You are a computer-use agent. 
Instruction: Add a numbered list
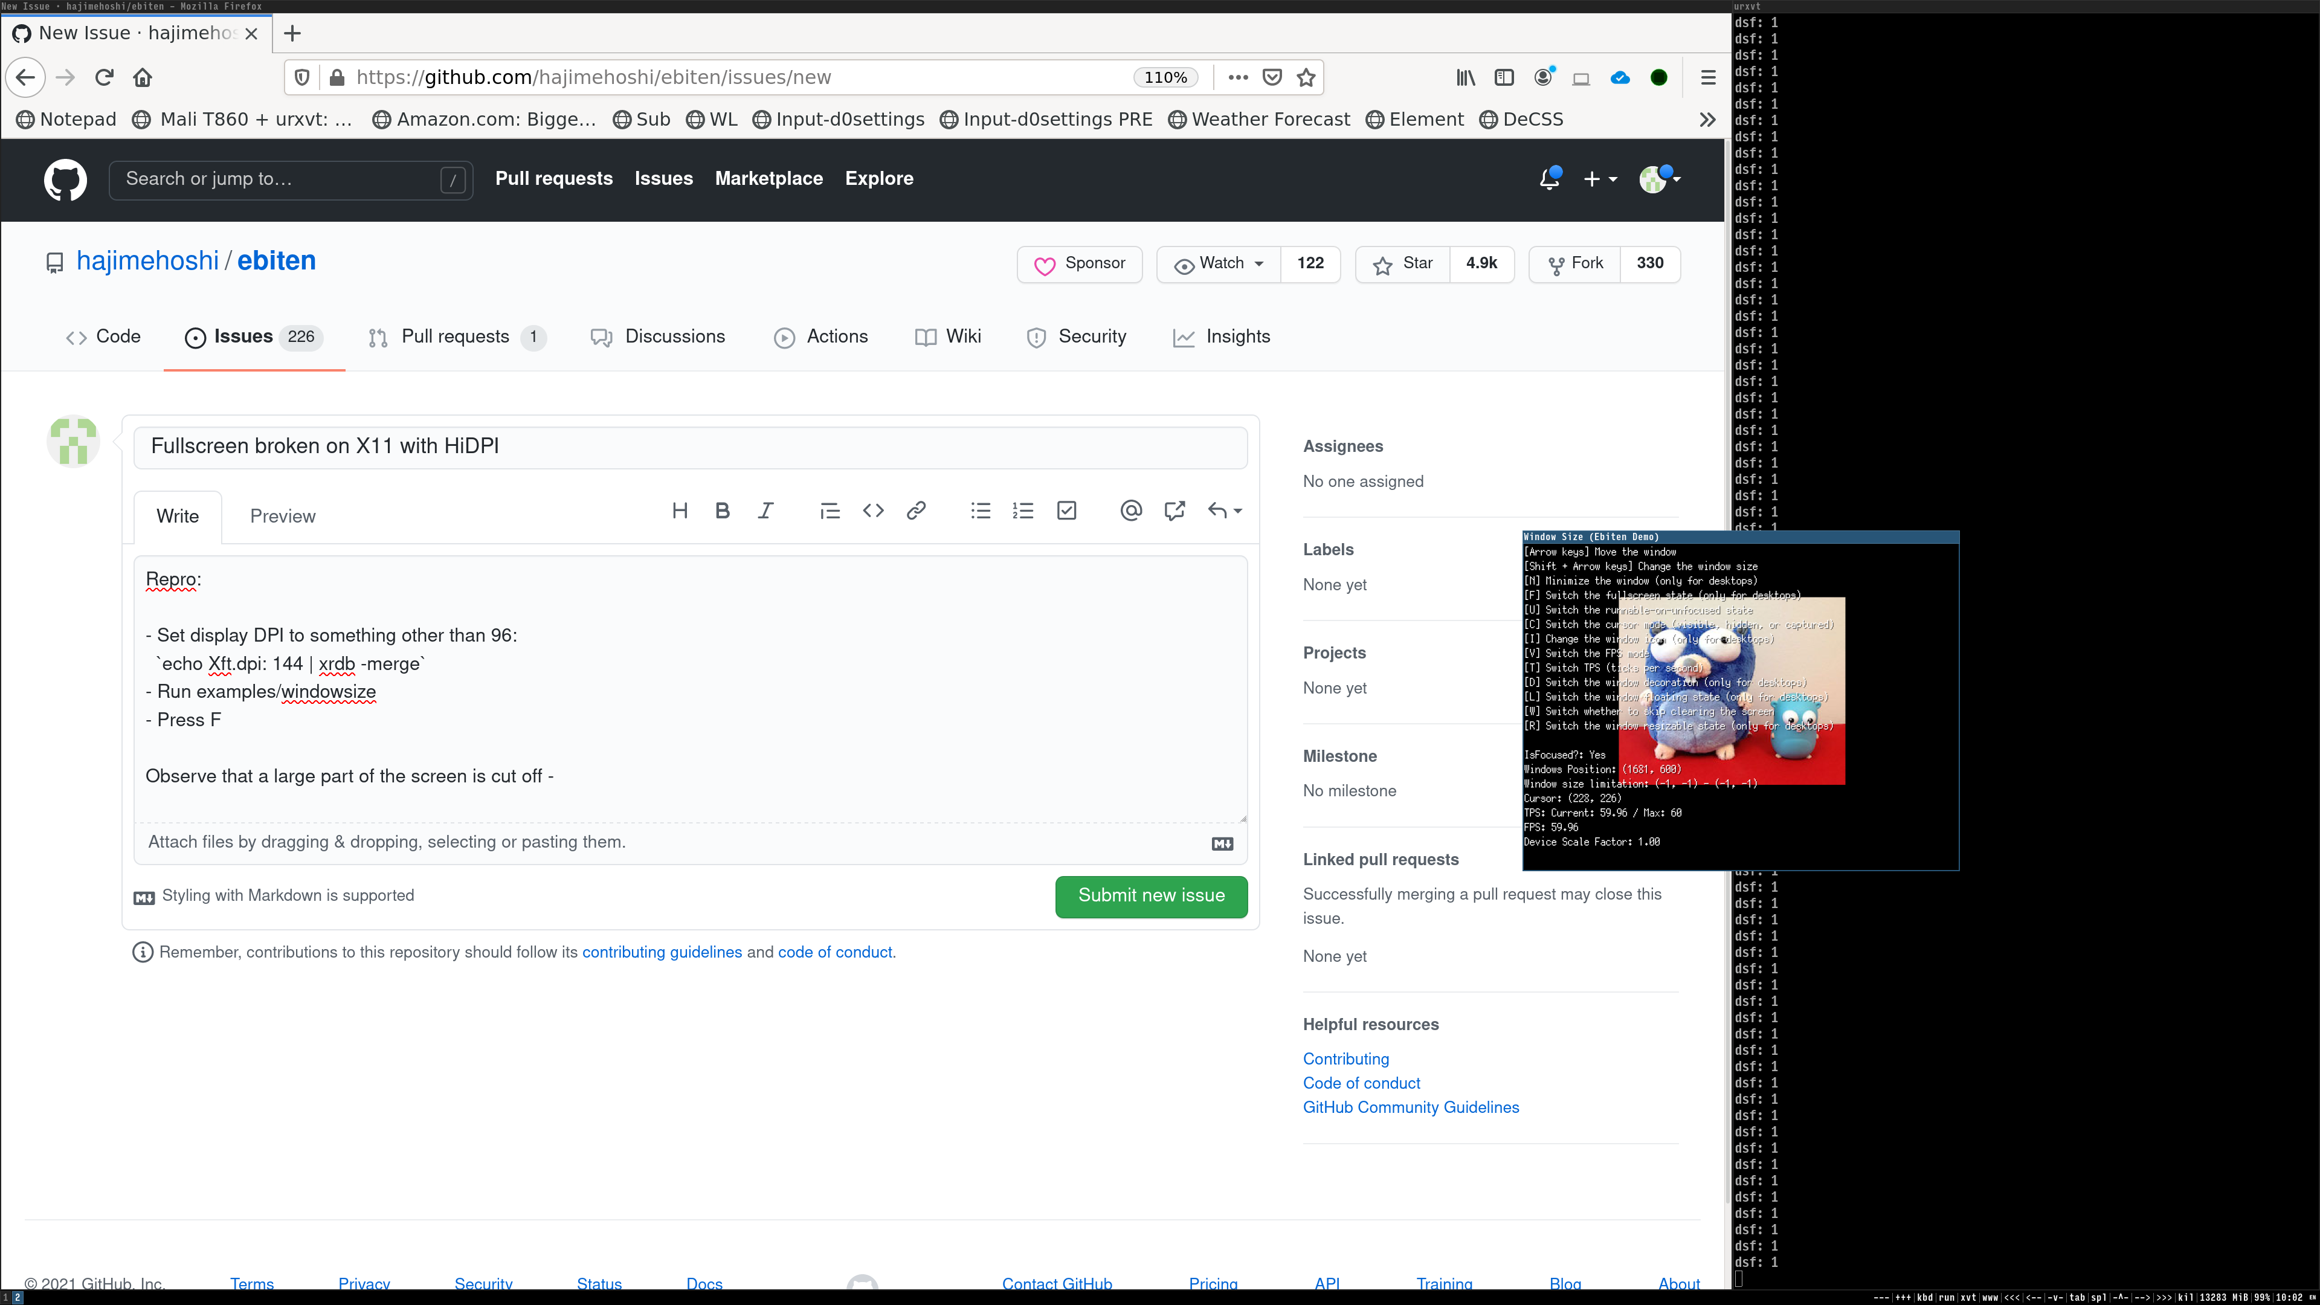[x=1023, y=511]
